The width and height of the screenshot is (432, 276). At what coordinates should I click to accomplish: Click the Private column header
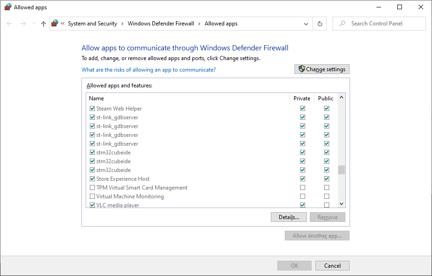coord(302,98)
